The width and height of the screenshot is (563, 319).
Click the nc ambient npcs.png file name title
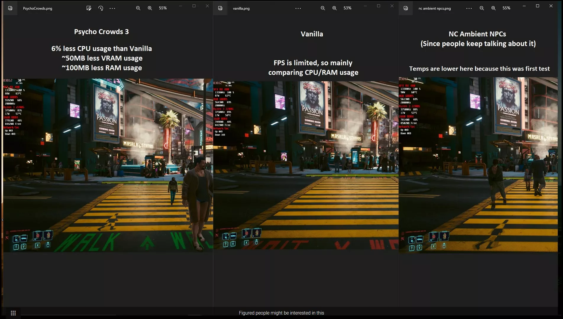click(x=435, y=9)
